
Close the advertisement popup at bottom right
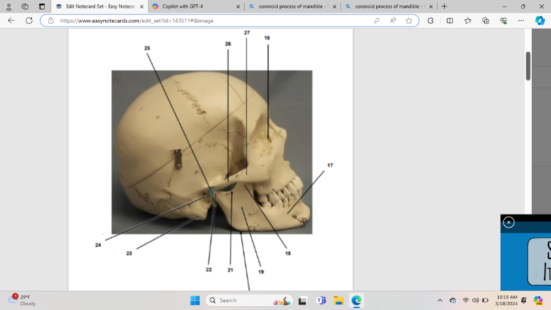coord(509,222)
